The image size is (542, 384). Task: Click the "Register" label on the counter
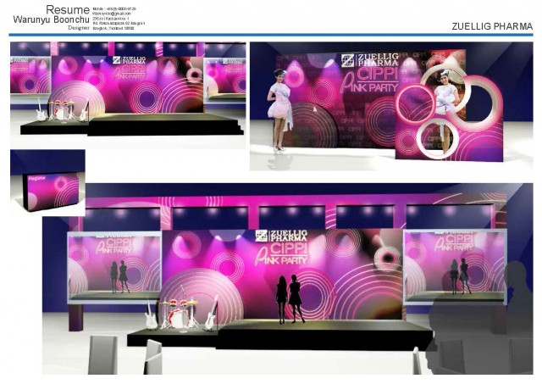pos(37,178)
